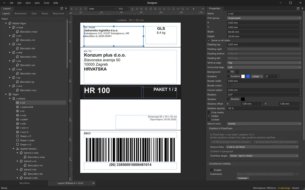Viewport: 305px width, 190px height.
Task: Click the Validate button
Action: [x=243, y=178]
